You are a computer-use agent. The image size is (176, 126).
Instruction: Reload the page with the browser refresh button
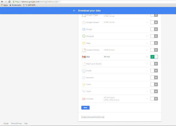pos(10,2)
